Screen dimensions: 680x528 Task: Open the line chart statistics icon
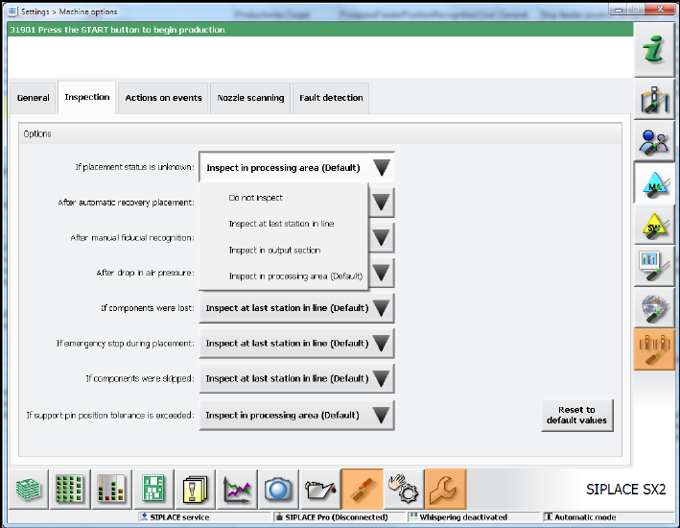[x=237, y=489]
